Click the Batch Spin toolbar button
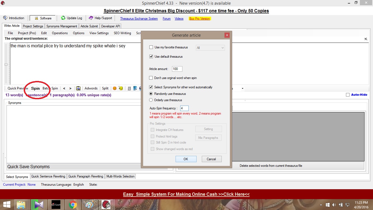This screenshot has height=210, width=373. tap(50, 88)
